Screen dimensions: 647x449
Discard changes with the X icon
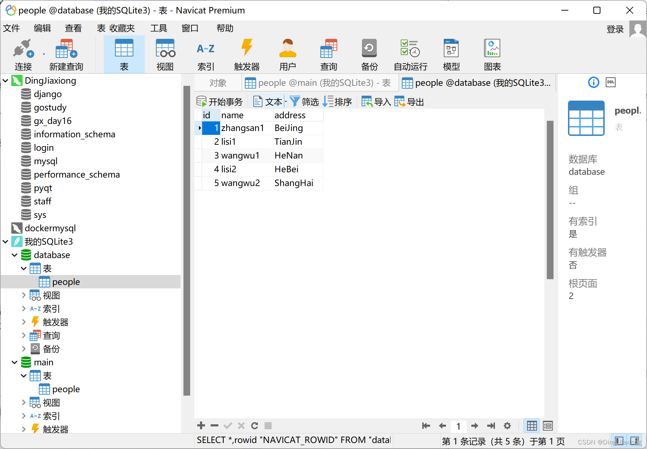[x=241, y=425]
